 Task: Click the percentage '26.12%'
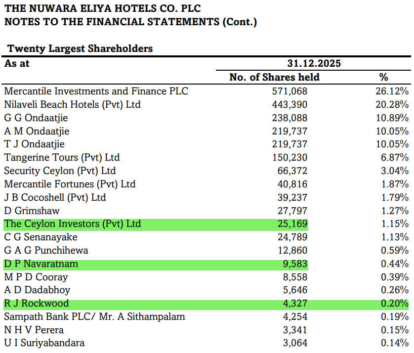click(x=392, y=91)
